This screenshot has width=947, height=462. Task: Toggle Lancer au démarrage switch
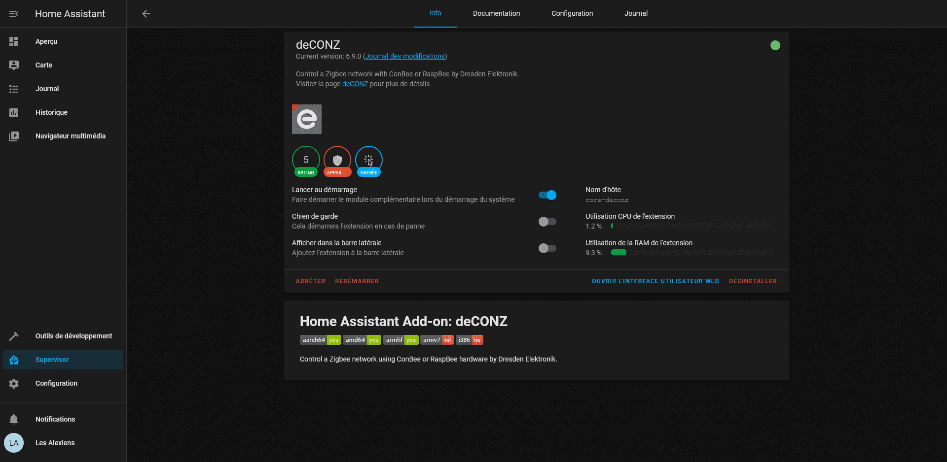[547, 195]
